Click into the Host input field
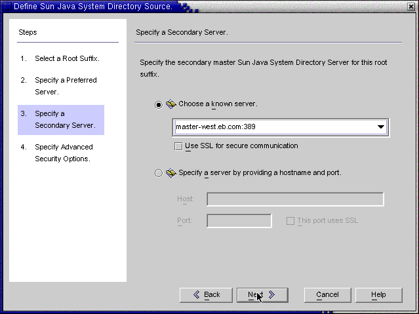This screenshot has width=419, height=314. (x=295, y=199)
